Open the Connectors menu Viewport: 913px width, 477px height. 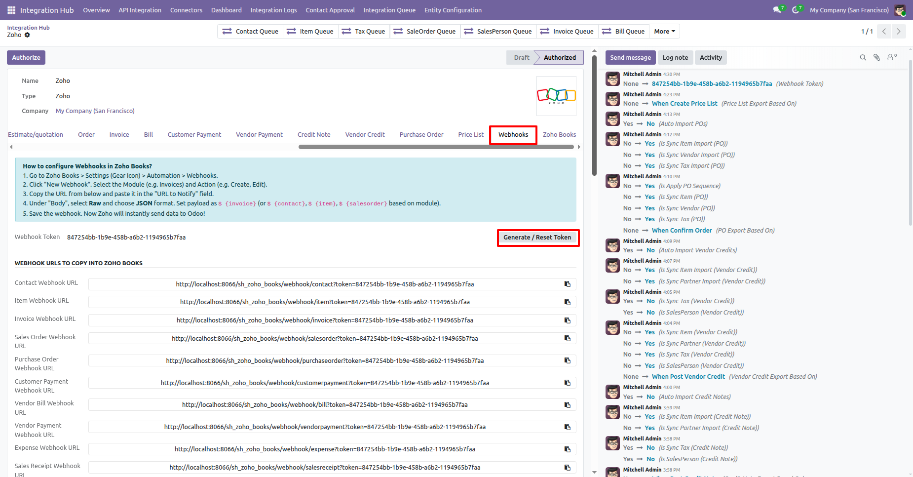click(186, 10)
